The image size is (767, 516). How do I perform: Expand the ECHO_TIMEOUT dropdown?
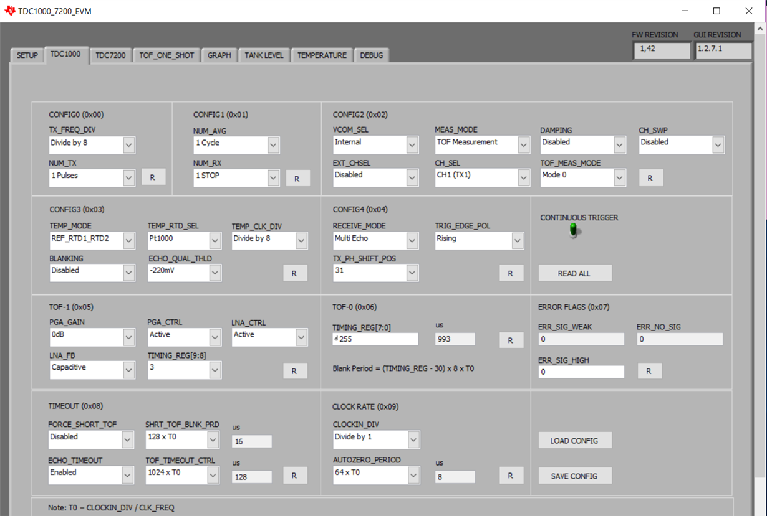[91, 475]
